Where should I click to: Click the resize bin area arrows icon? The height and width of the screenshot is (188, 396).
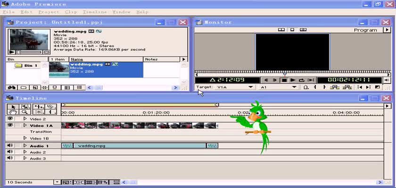44,87
